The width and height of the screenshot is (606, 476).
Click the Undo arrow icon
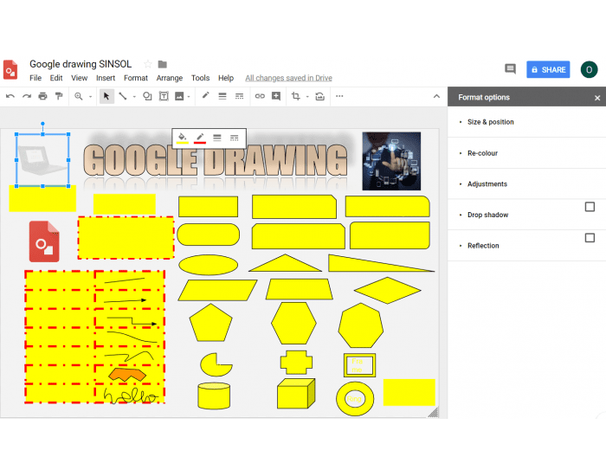pyautogui.click(x=10, y=96)
